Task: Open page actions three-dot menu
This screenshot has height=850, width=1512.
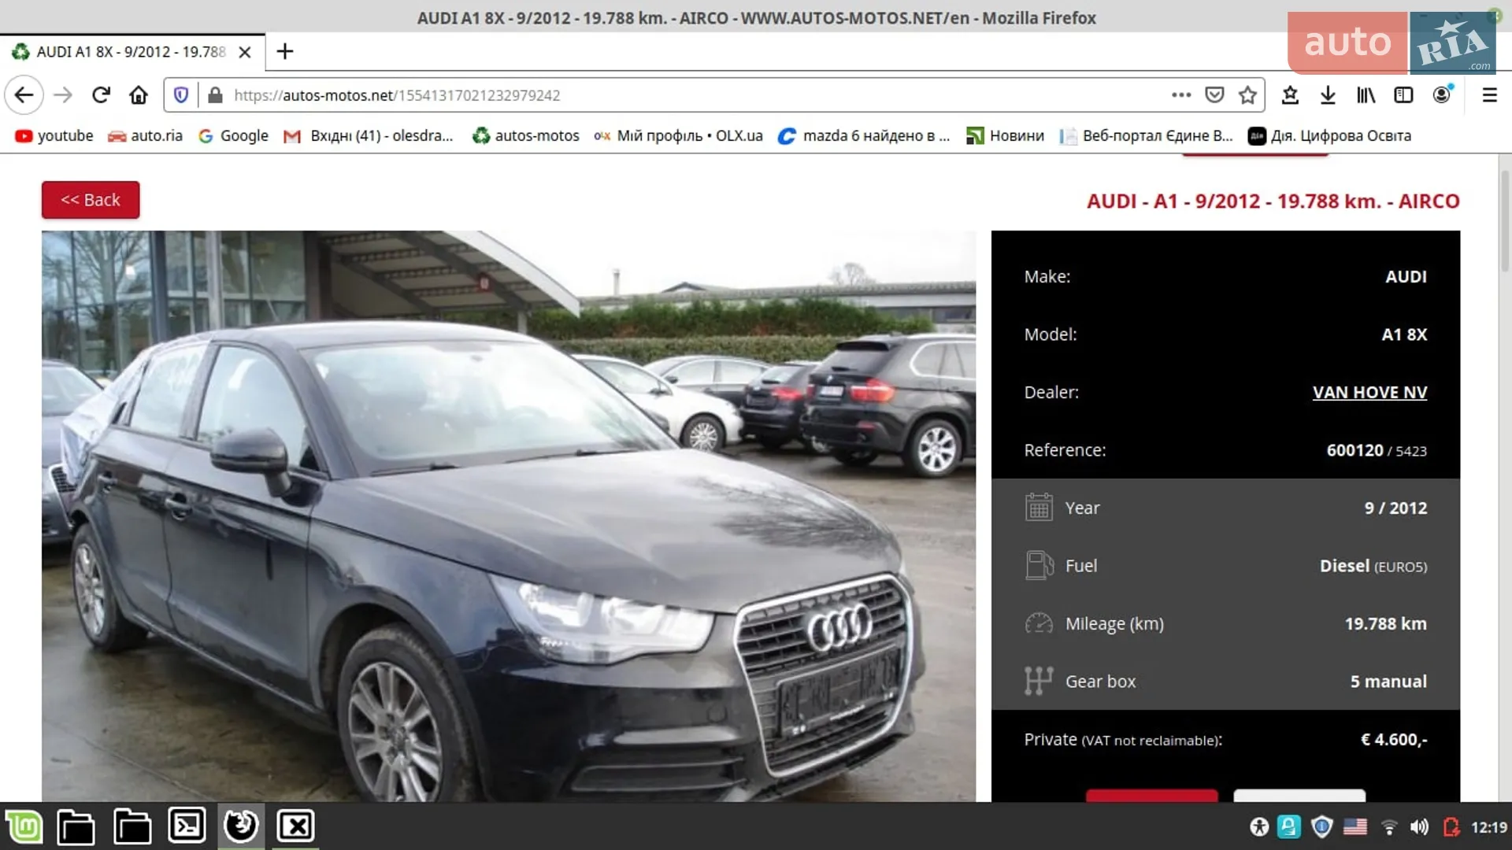Action: pos(1181,95)
